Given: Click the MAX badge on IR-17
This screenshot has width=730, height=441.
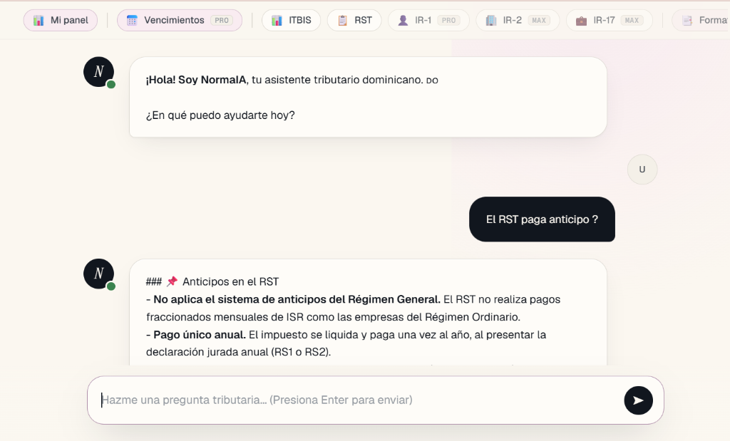Looking at the screenshot, I should coord(632,21).
